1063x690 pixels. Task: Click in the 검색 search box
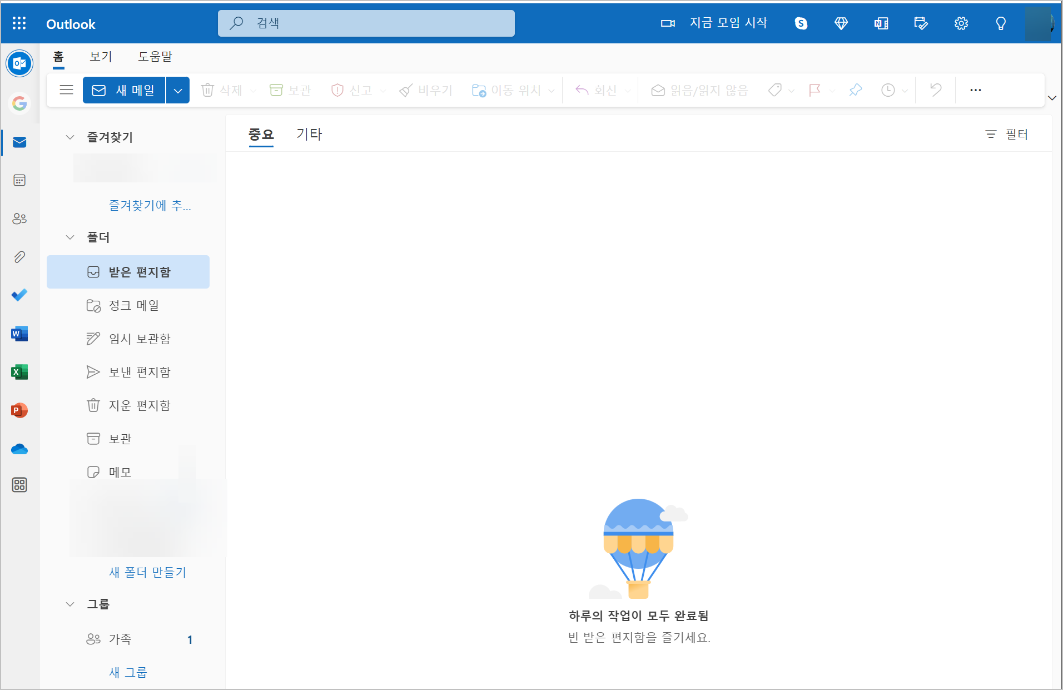(367, 23)
